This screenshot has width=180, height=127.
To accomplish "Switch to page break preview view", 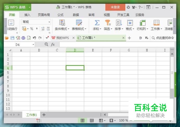I will coord(92,120).
